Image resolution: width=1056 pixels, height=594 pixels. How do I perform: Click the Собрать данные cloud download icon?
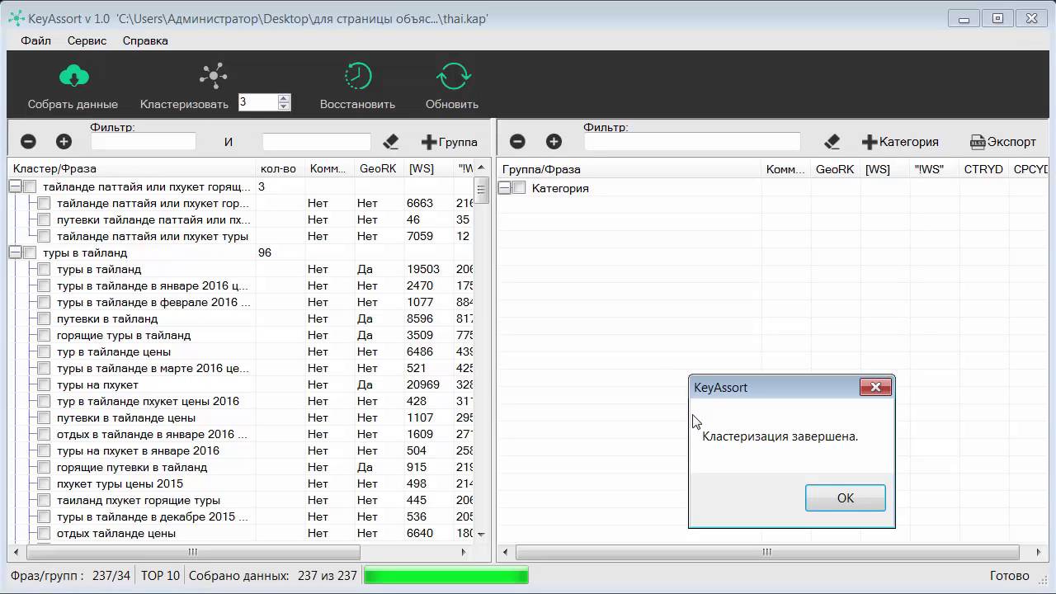point(73,77)
